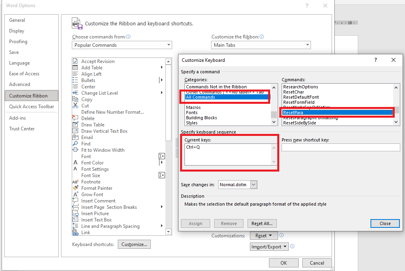Open the Proofing options page
The height and width of the screenshot is (271, 405).
coord(18,42)
